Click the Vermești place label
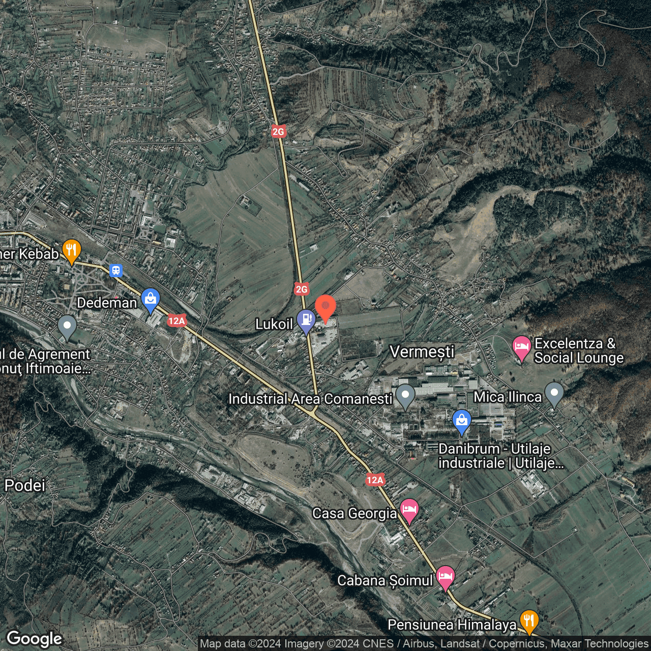The height and width of the screenshot is (651, 651). 422,351
